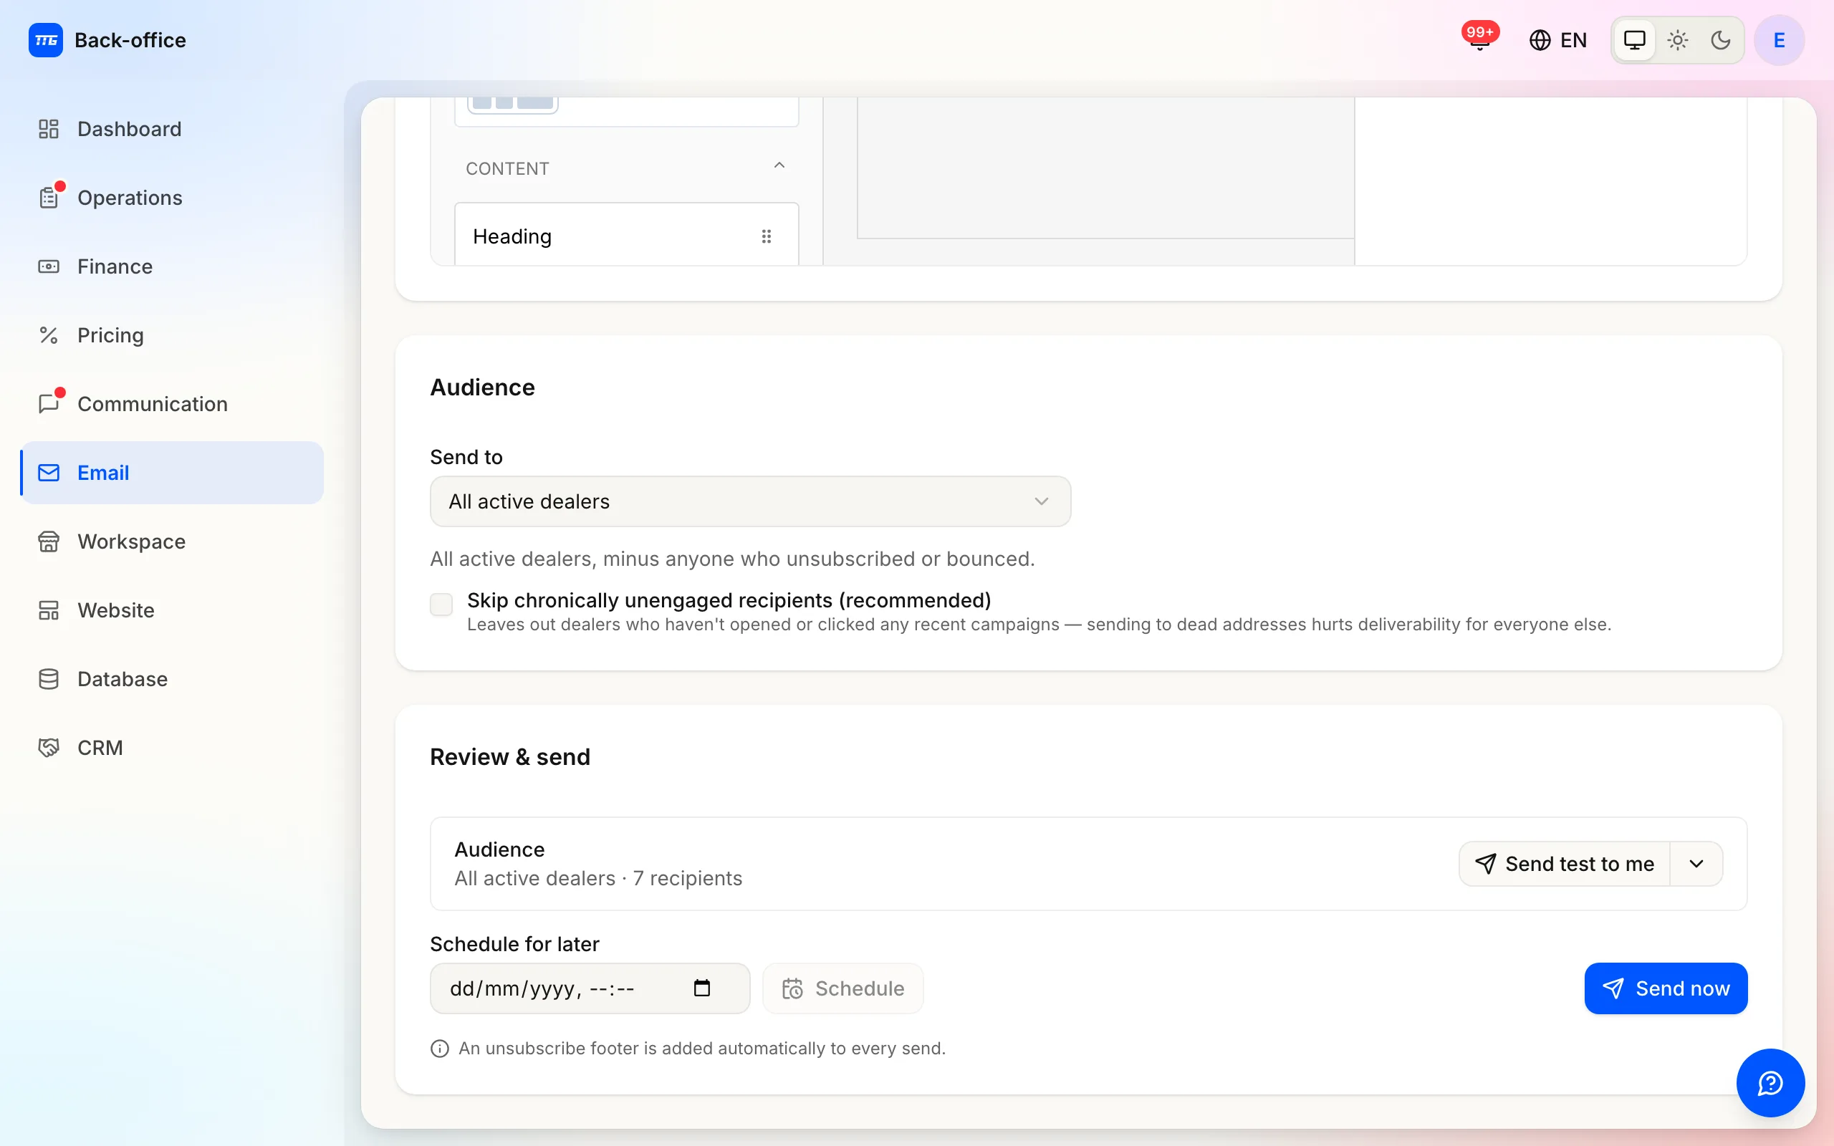Image resolution: width=1834 pixels, height=1146 pixels.
Task: Select the system theme monitor icon
Action: tap(1635, 40)
